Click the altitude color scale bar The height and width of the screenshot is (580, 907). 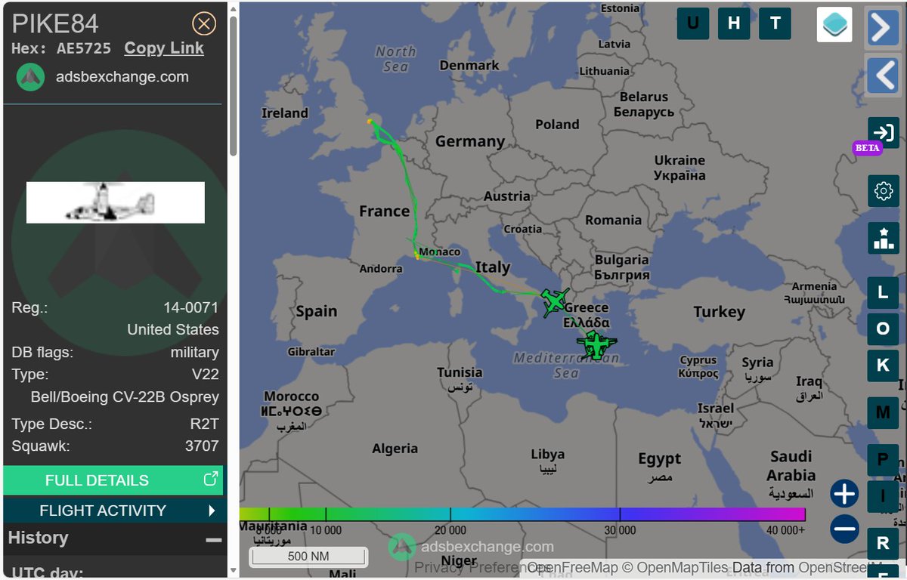522,514
